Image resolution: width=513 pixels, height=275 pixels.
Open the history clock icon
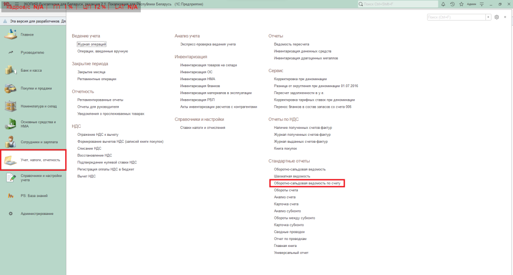[452, 4]
